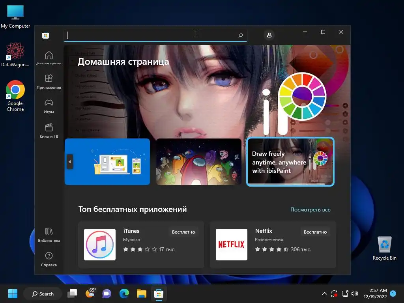Image resolution: width=404 pixels, height=303 pixels.
Task: Click the Netflix title text
Action: [x=263, y=231]
